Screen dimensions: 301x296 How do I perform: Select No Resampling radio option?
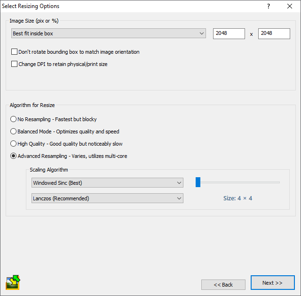(14, 119)
